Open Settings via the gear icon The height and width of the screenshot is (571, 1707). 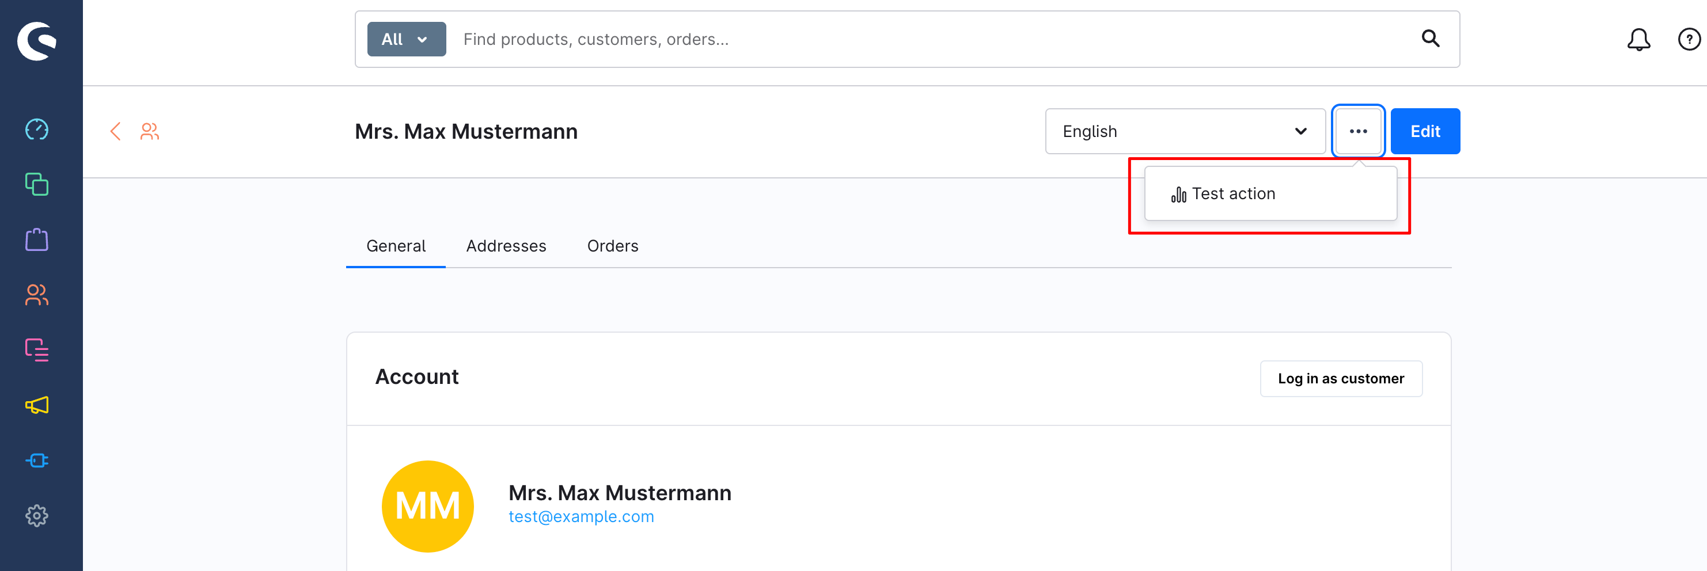37,515
